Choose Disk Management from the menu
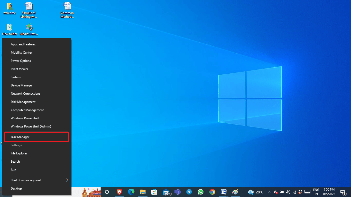The width and height of the screenshot is (351, 197). pos(23,102)
